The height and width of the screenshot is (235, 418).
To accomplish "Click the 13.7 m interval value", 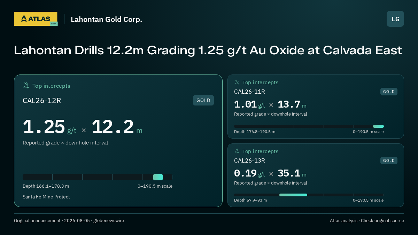I will coord(292,104).
